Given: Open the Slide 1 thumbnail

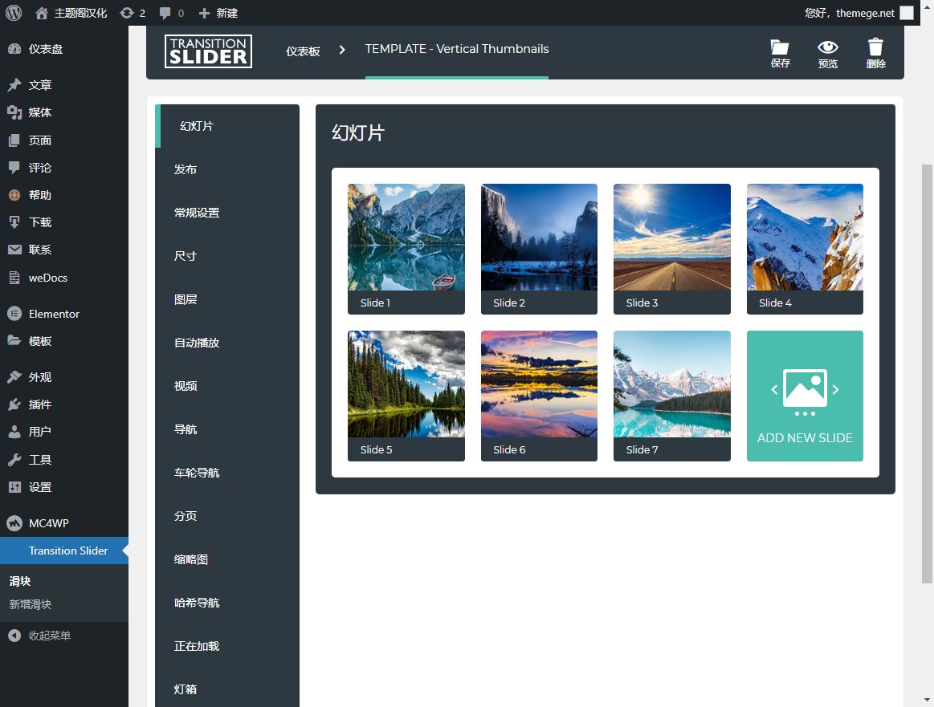Looking at the screenshot, I should [x=406, y=249].
